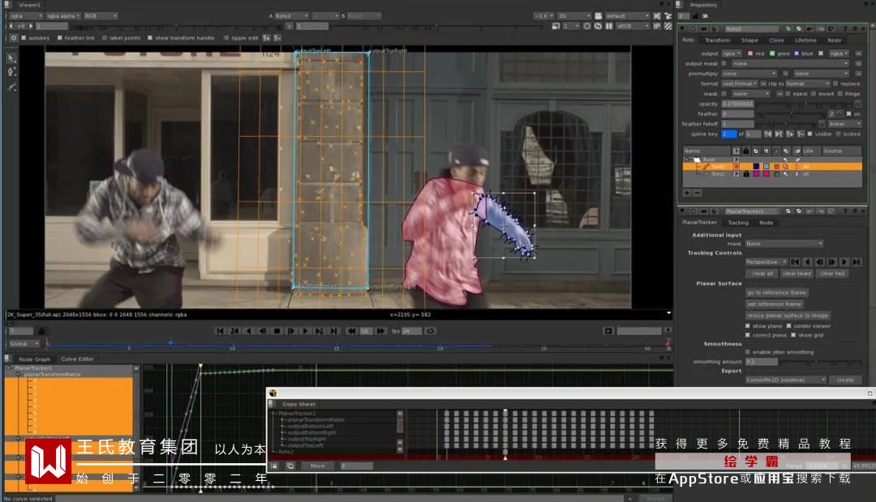Add a new layer with plus button

click(687, 193)
